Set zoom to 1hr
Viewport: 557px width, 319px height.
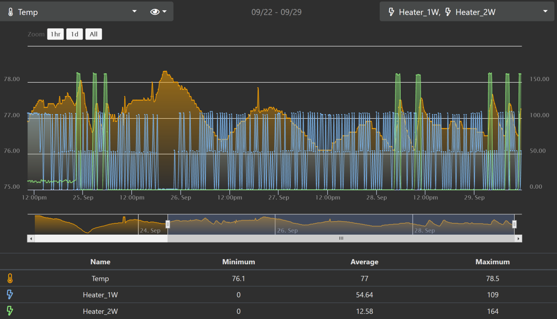(x=55, y=34)
